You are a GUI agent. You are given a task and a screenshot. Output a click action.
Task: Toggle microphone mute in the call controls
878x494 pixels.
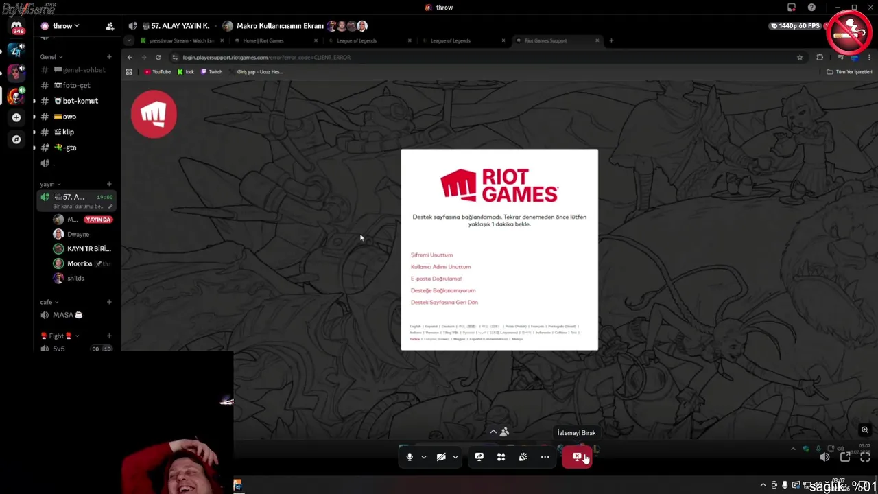410,457
